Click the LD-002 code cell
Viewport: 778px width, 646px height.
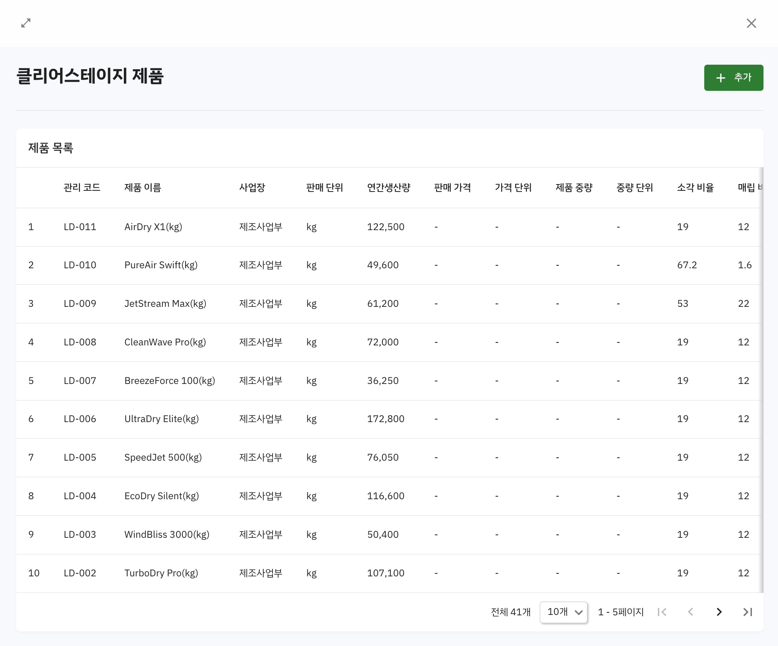click(80, 573)
